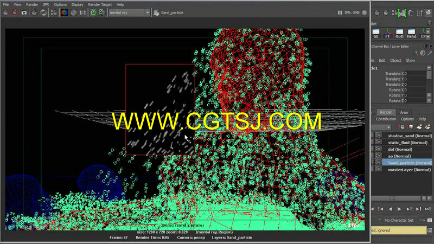Click the half-shaded circle speed icon in Channel Box
The image size is (434, 244).
coord(423,53)
